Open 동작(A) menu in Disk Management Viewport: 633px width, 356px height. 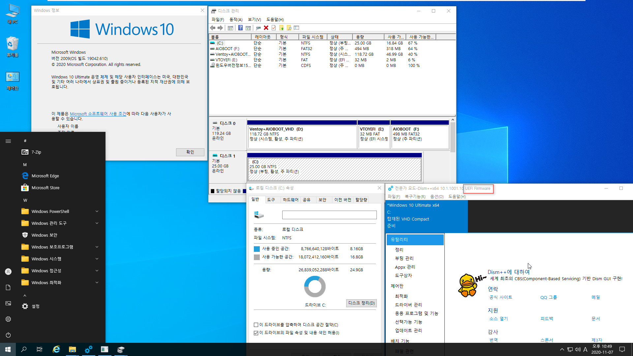click(236, 20)
